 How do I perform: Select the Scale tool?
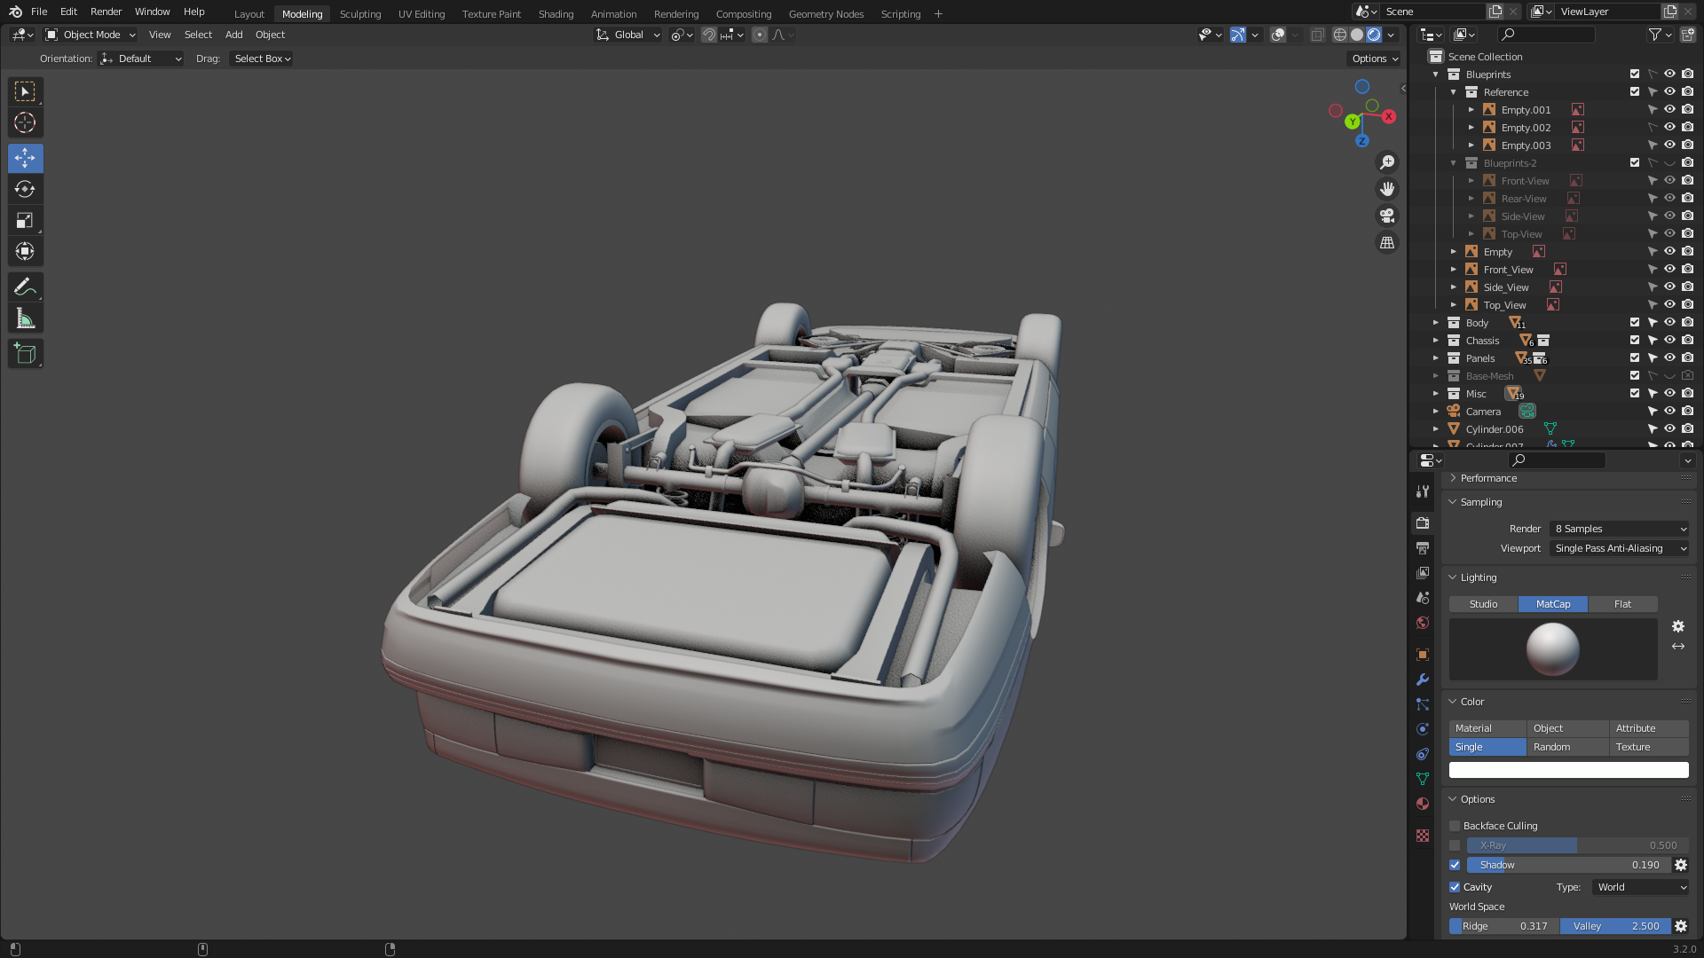pyautogui.click(x=25, y=220)
